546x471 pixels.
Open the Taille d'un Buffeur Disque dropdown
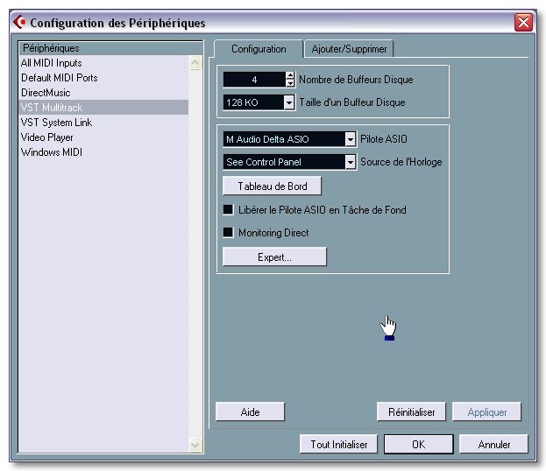(288, 102)
